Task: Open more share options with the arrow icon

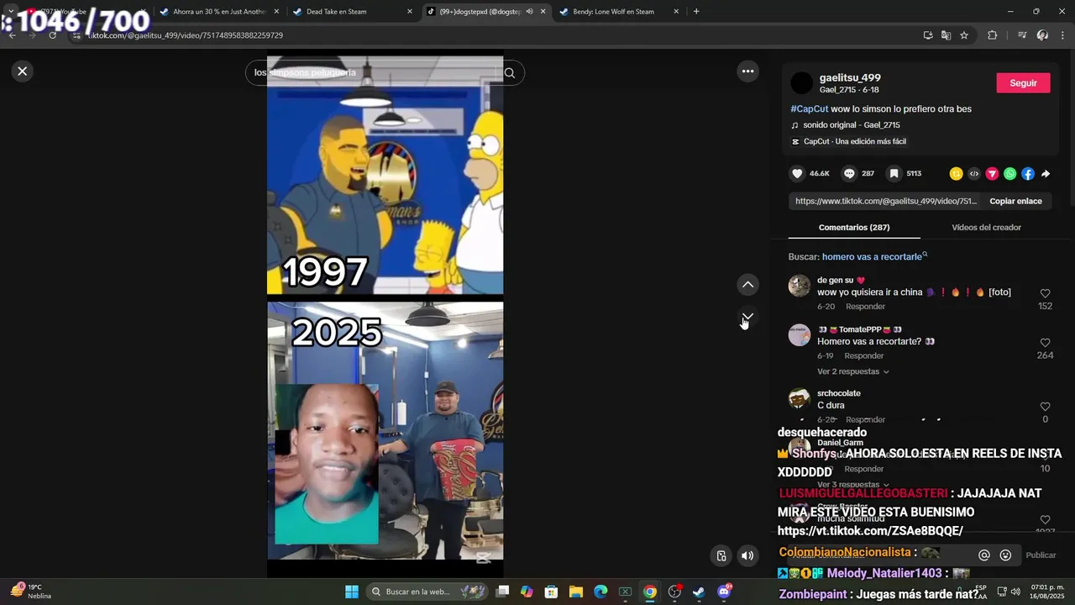Action: point(1046,174)
